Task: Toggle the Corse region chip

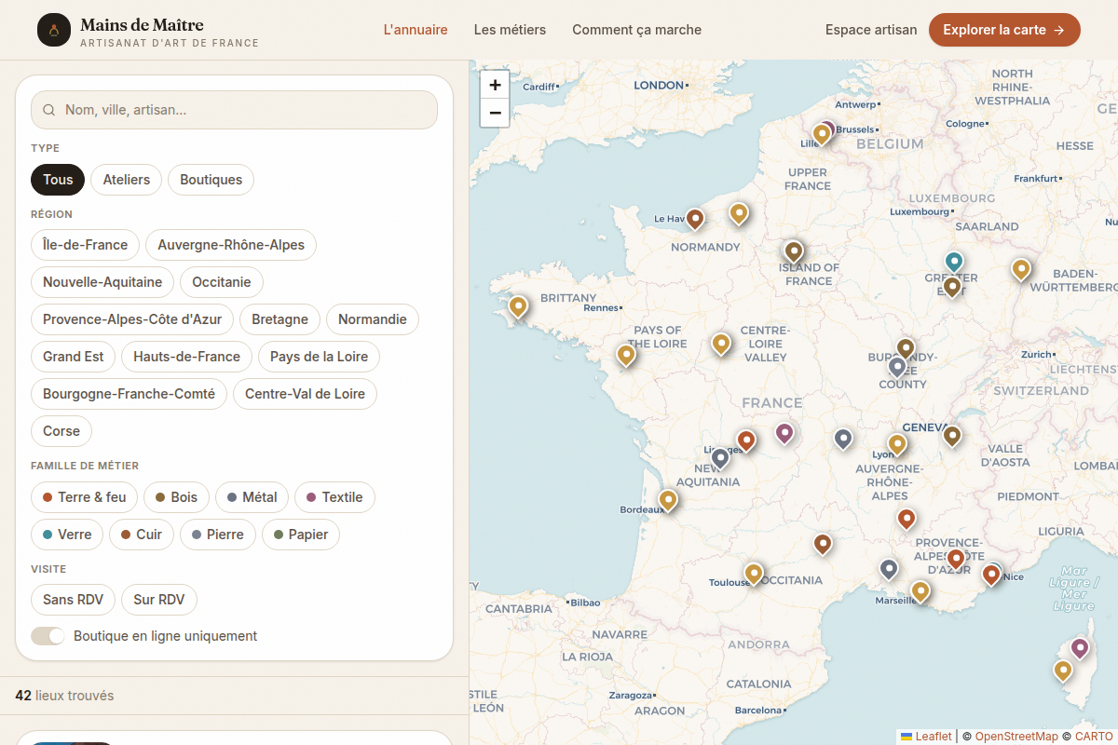Action: pyautogui.click(x=61, y=431)
